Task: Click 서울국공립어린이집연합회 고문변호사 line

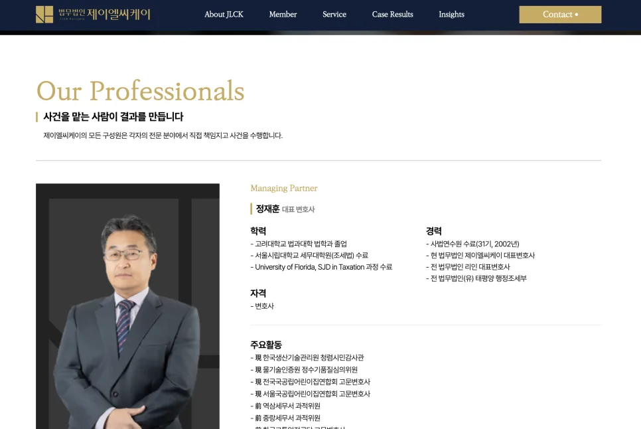Action: [x=311, y=394]
